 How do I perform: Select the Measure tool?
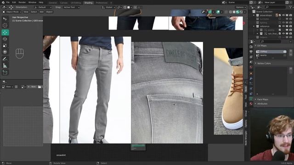click(5, 66)
